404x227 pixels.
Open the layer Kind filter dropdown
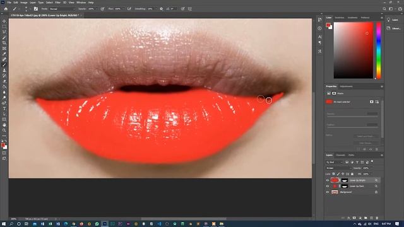pyautogui.click(x=335, y=162)
